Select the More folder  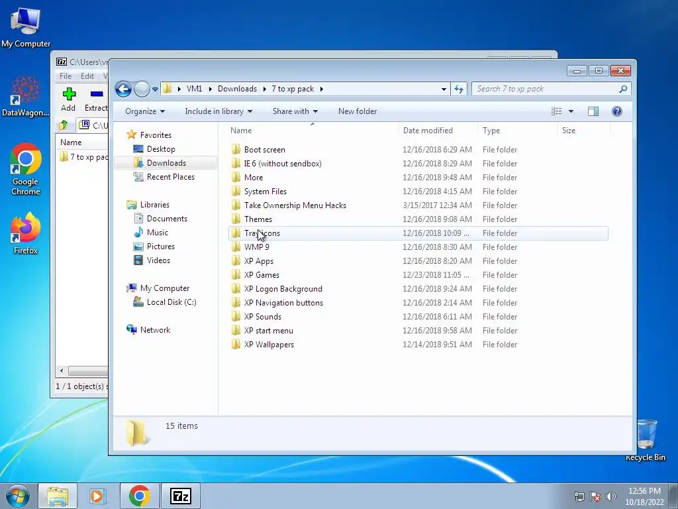[x=254, y=178]
